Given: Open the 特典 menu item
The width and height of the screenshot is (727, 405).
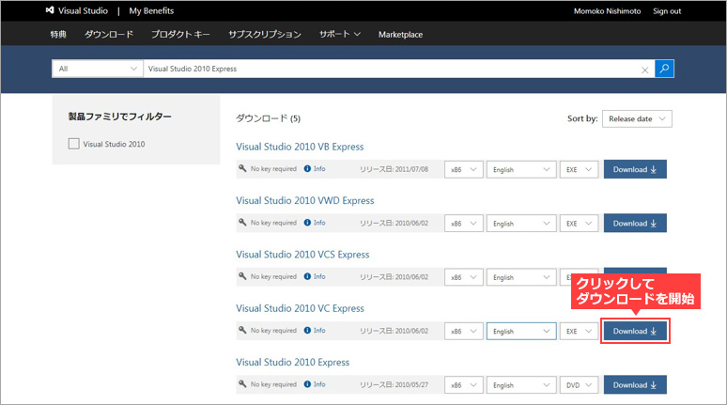Looking at the screenshot, I should pos(58,35).
